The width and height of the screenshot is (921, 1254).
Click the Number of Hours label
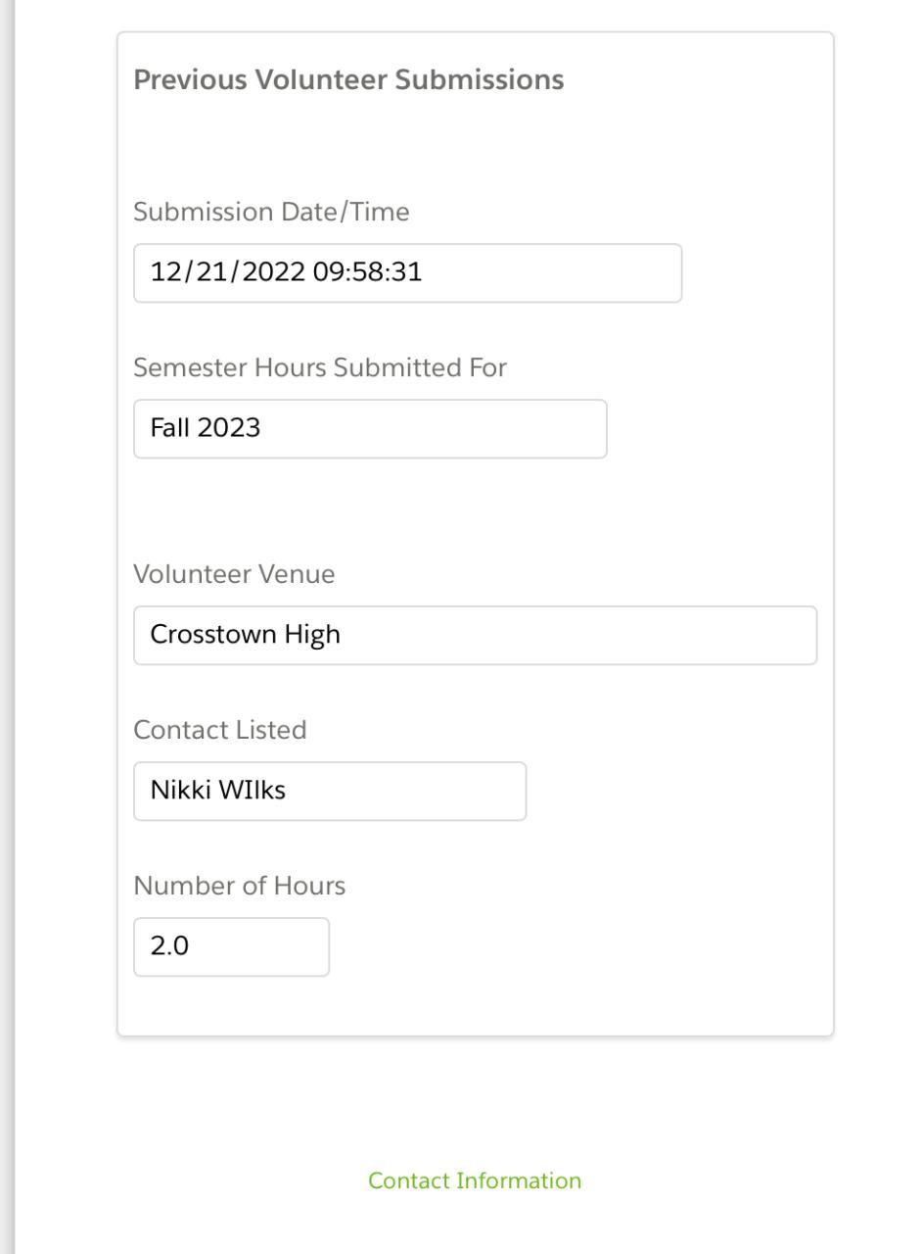240,886
